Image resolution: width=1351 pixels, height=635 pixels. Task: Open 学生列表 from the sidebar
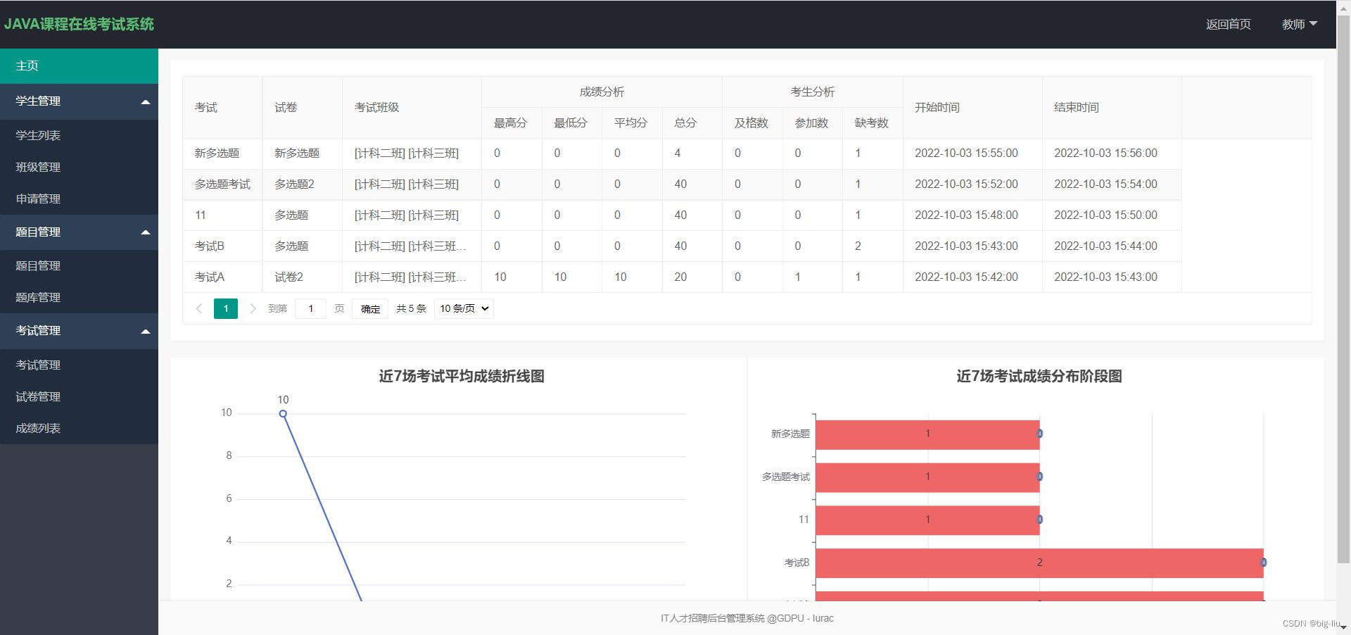(37, 134)
